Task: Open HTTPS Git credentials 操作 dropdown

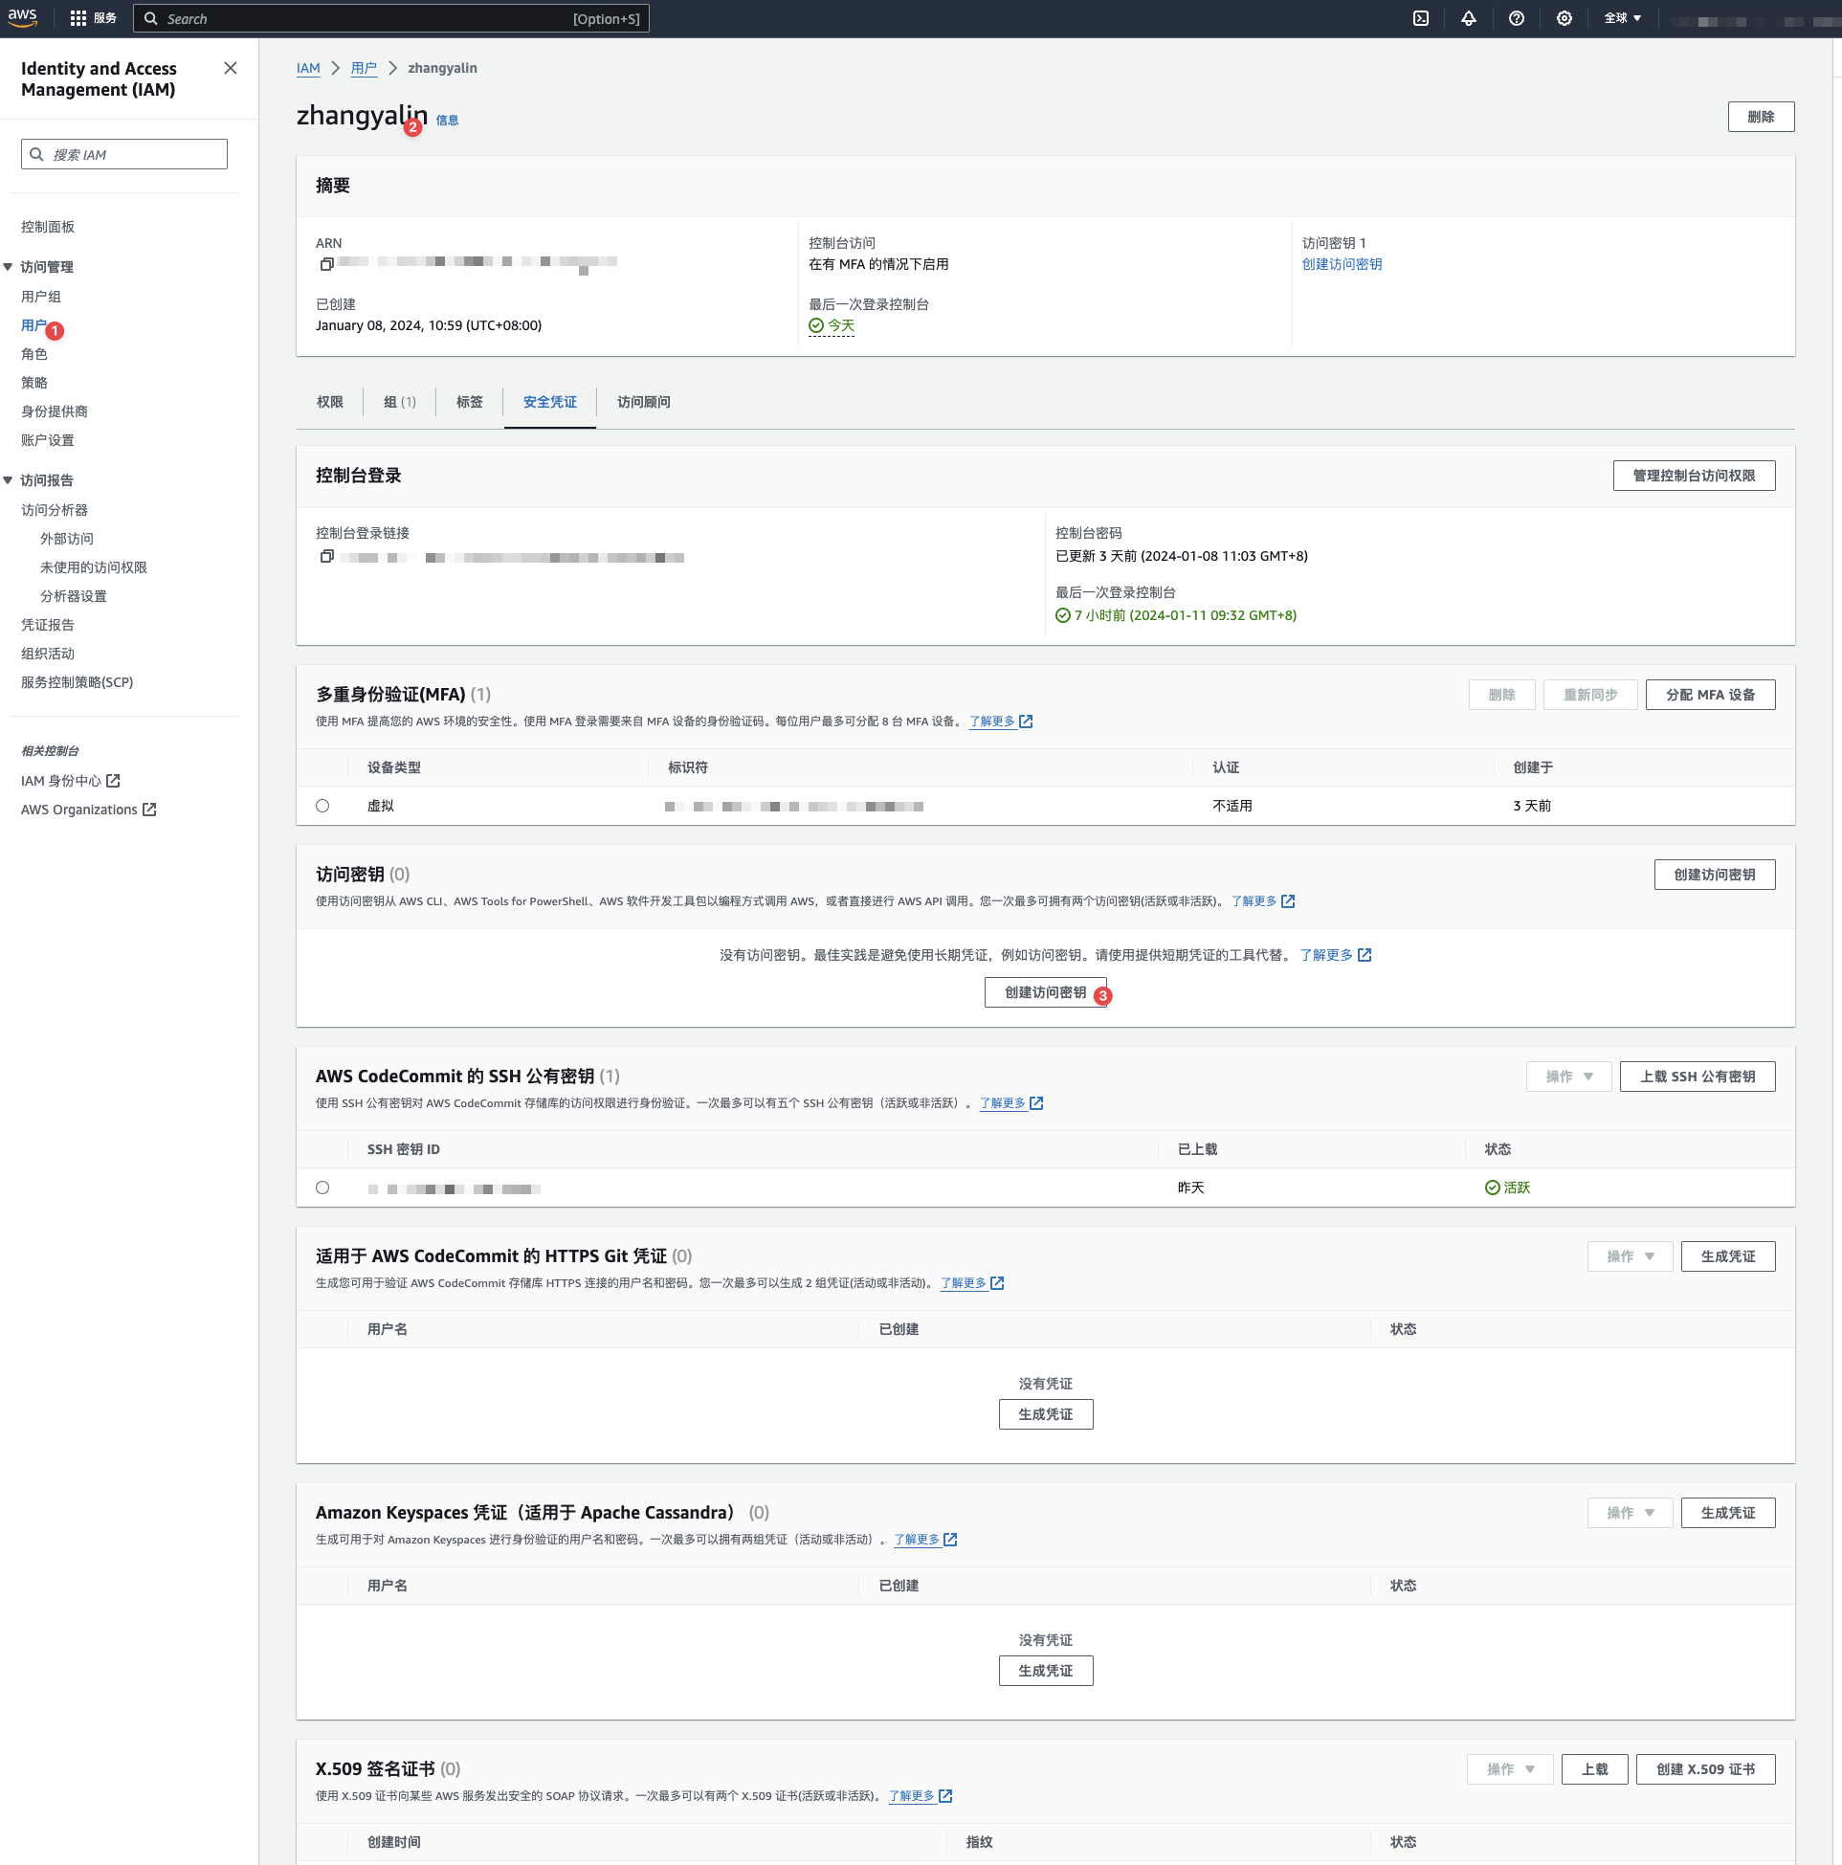Action: coord(1630,1255)
